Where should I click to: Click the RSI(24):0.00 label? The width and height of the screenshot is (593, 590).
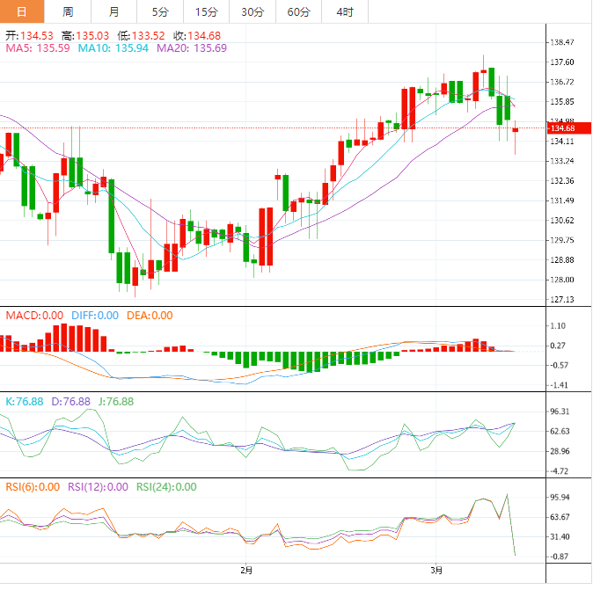[166, 487]
